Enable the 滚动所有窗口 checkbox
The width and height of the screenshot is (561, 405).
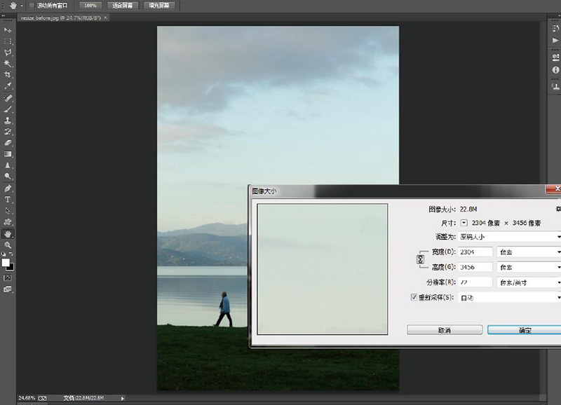tap(32, 5)
